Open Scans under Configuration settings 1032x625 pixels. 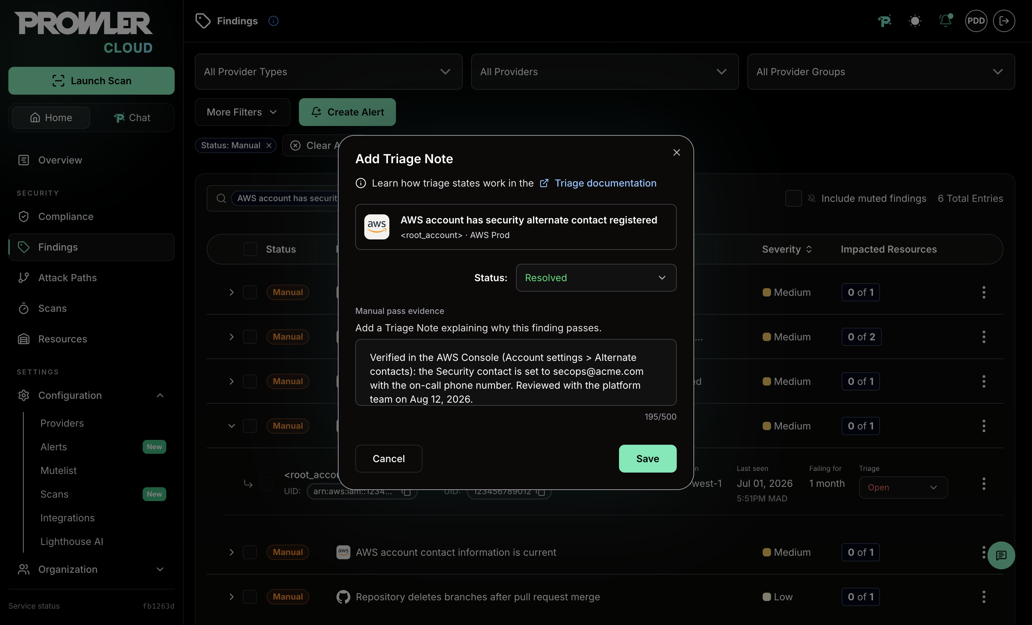54,494
